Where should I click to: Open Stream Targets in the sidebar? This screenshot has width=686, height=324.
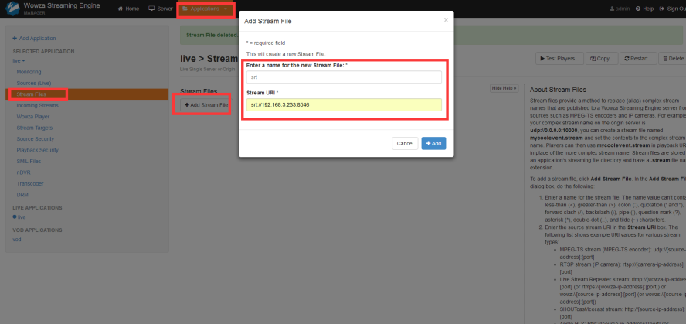point(35,128)
